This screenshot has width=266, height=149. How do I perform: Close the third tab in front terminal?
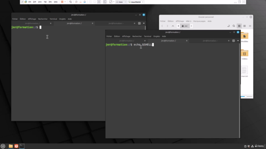[x=229, y=41]
